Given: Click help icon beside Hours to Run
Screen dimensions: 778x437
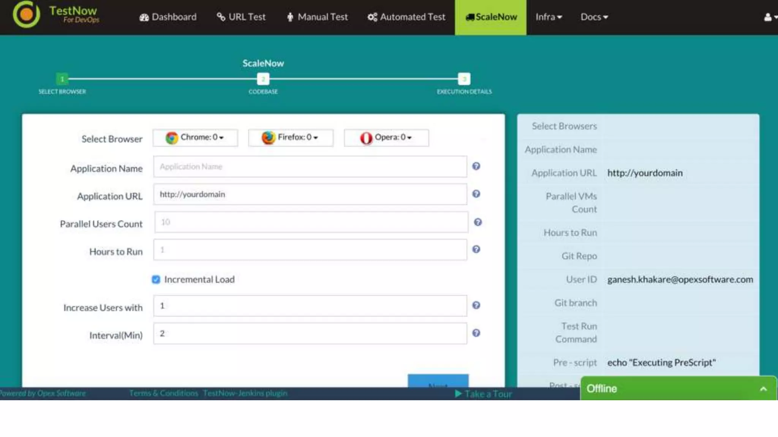Looking at the screenshot, I should pos(476,249).
